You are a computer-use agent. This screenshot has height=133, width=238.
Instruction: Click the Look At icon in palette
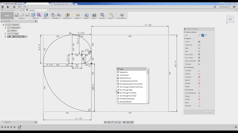pyautogui.click(x=199, y=42)
